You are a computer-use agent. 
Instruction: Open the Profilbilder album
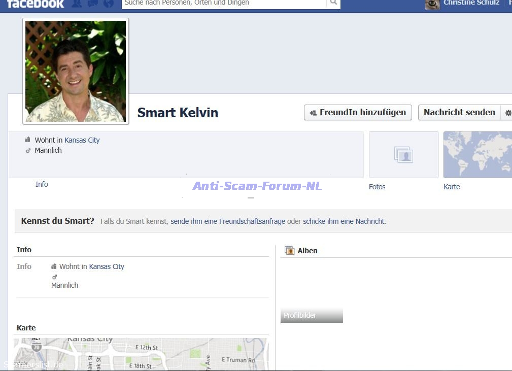(312, 315)
